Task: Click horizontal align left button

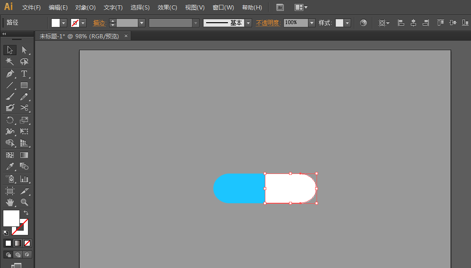Action: [401, 23]
